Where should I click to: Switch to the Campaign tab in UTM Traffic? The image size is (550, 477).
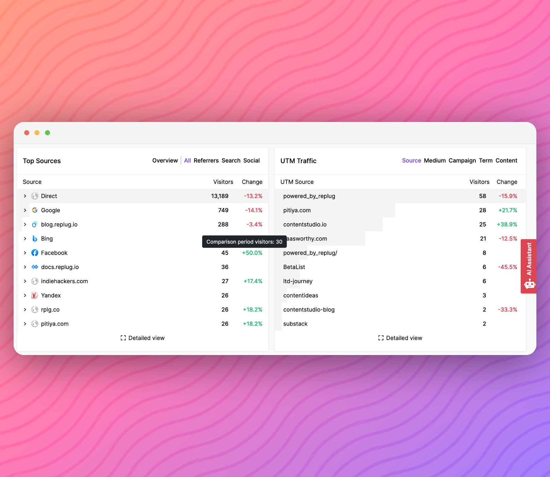(x=462, y=160)
